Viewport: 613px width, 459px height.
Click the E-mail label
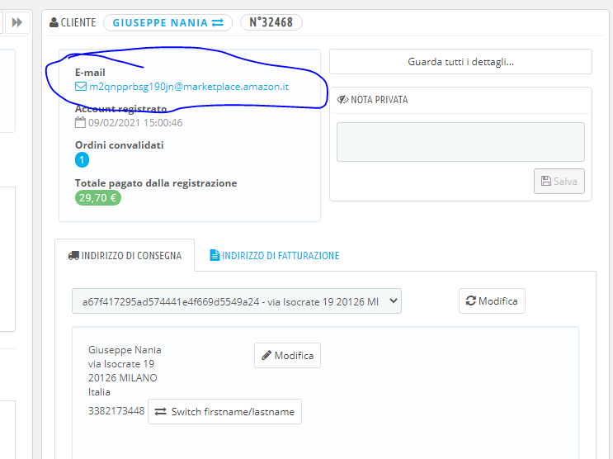(90, 73)
